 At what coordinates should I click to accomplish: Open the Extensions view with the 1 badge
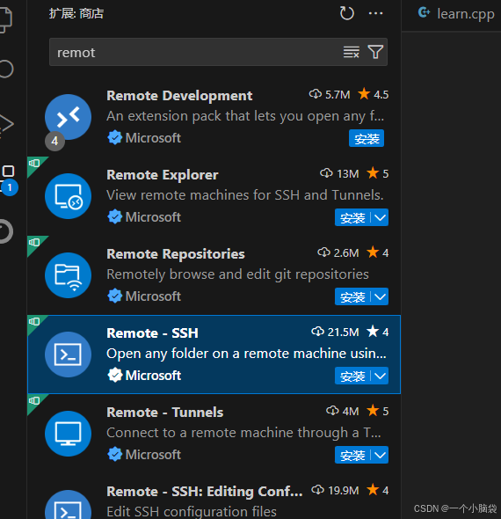click(x=9, y=179)
